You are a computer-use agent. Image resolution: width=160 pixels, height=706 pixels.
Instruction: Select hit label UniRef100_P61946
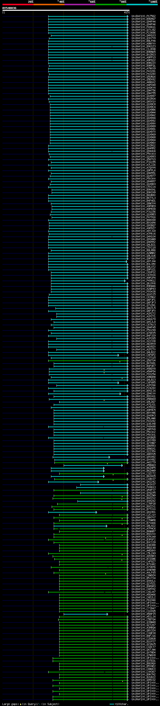pyautogui.click(x=143, y=600)
